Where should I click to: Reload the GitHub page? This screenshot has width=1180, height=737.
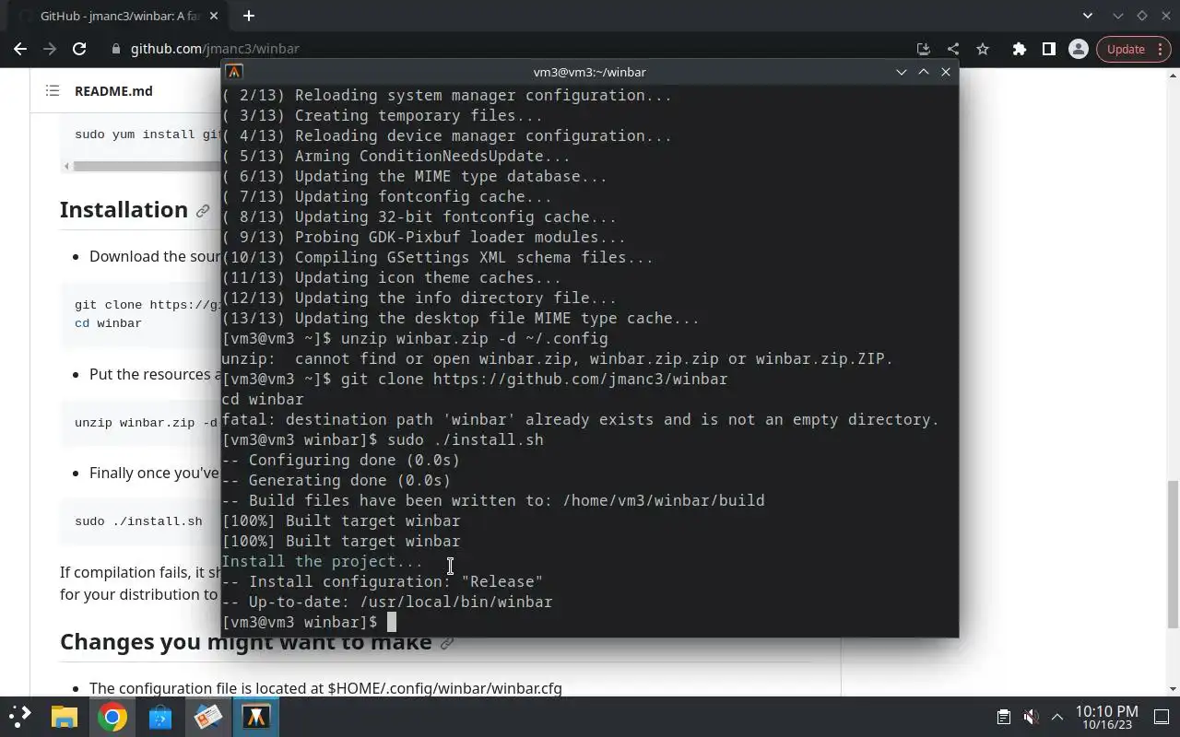[x=79, y=49]
